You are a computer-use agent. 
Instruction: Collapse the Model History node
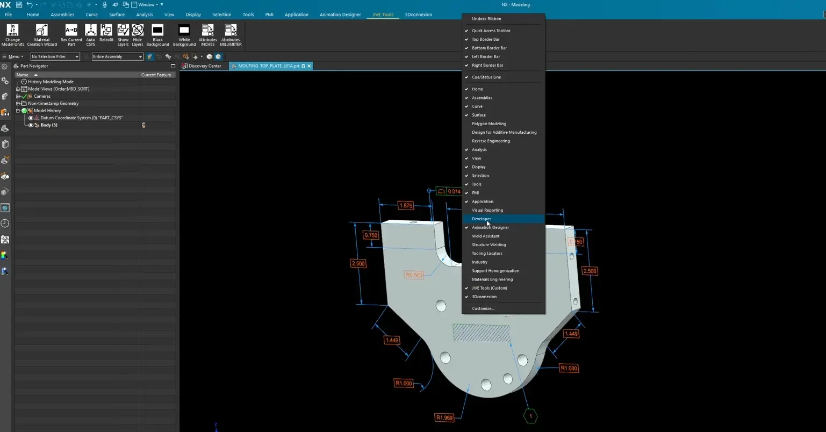pyautogui.click(x=18, y=111)
